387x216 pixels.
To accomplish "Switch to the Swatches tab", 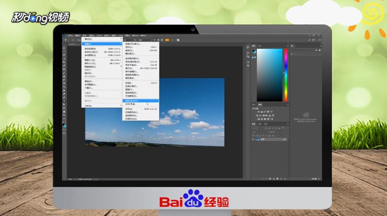I will click(x=260, y=46).
